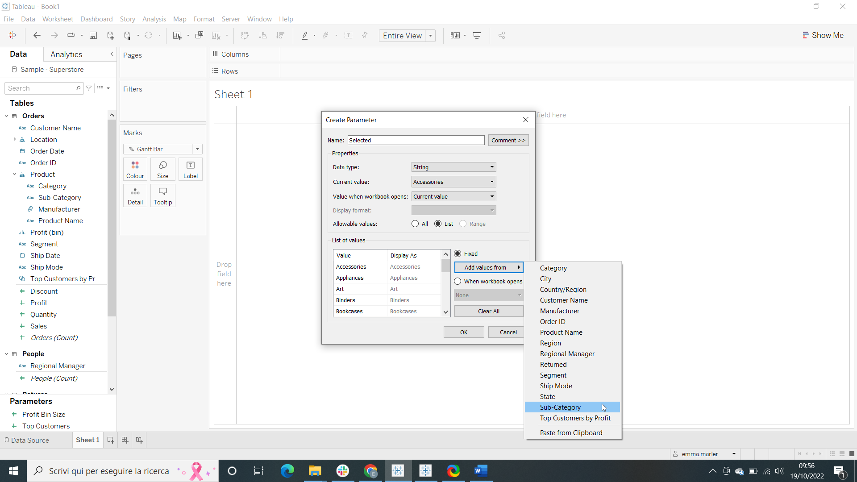Open Microsoft Word from the taskbar

coord(481,471)
